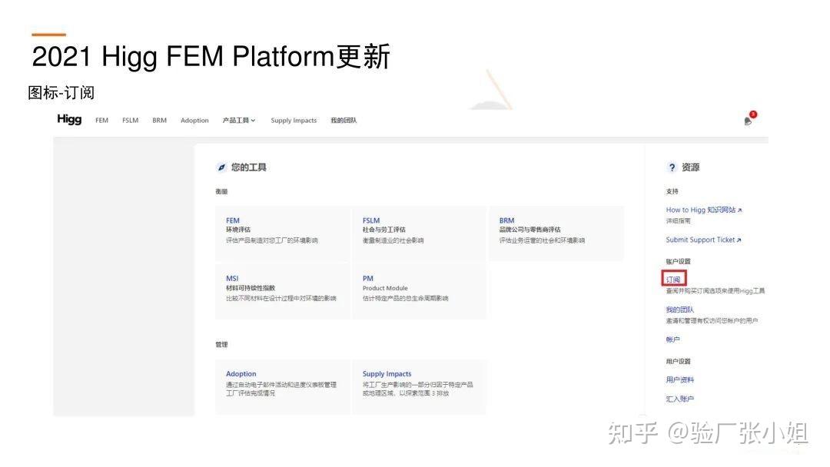The image size is (830, 467).
Task: Click the 订阅 link highlighted in red
Action: [672, 279]
